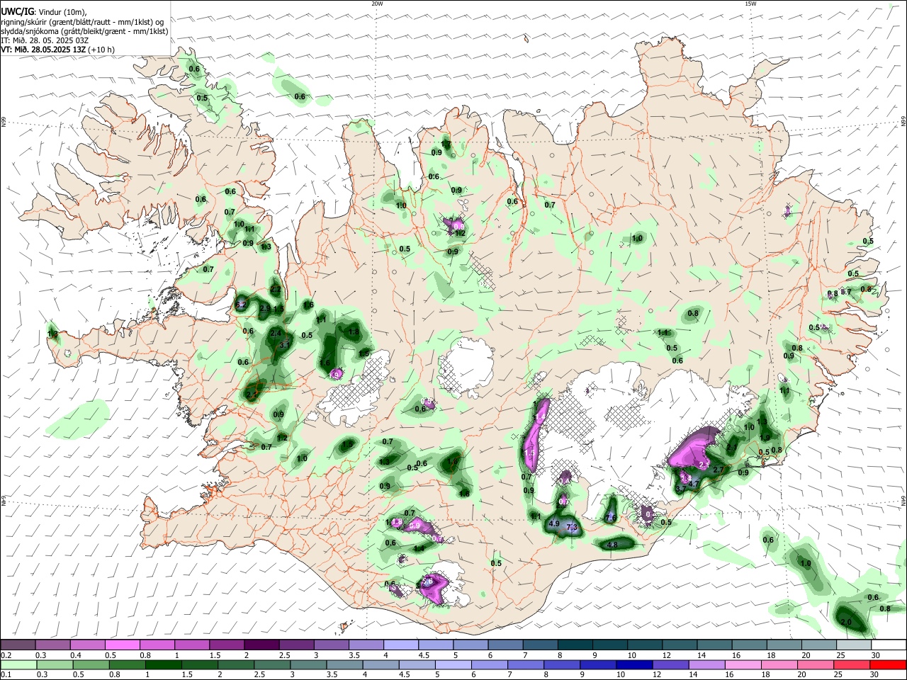The image size is (907, 680).
Task: Click the 7.3 precipitation value on map
Action: 573,528
